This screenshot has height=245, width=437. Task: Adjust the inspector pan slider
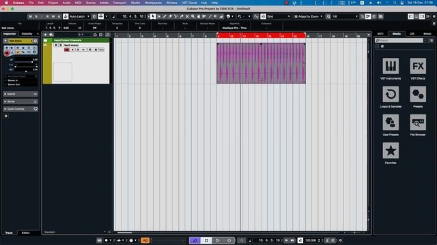pos(27,67)
